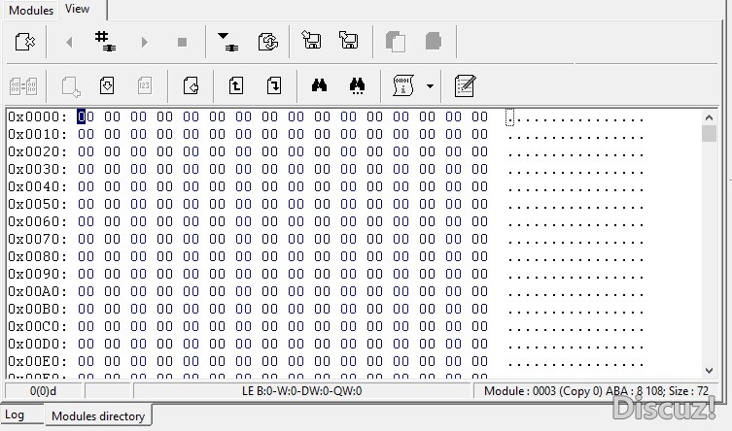The image size is (732, 431).
Task: Click the close module icon in top toolbar
Action: [x=24, y=42]
